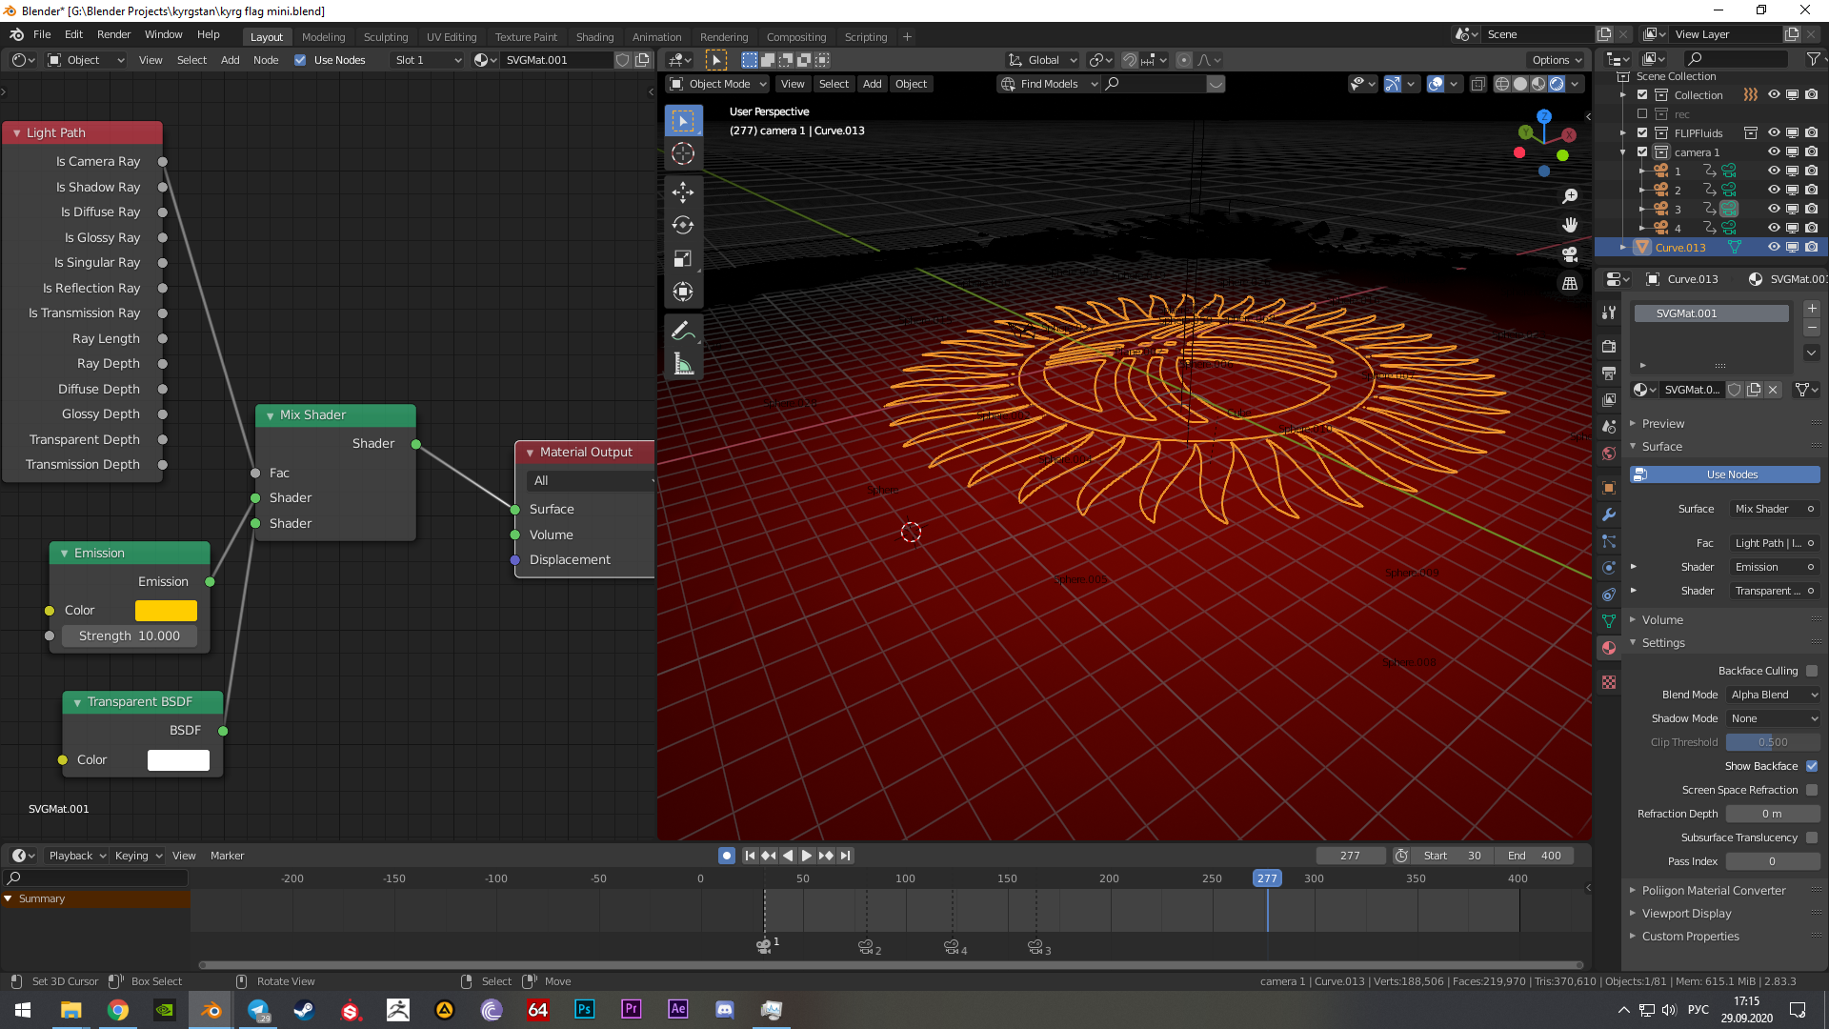This screenshot has width=1829, height=1029.
Task: Open the Render menu
Action: pos(113,34)
